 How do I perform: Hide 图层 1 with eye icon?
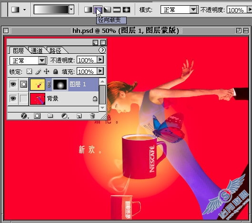[x=13, y=84]
